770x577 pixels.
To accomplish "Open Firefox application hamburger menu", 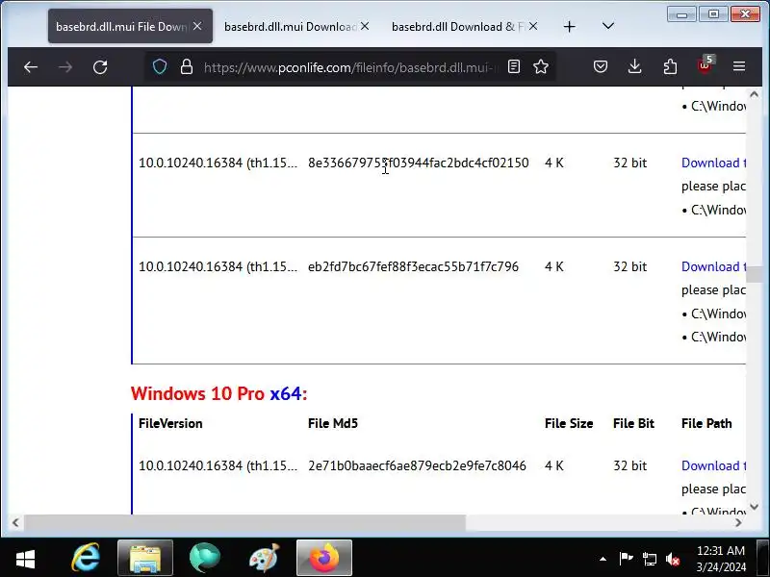I will pyautogui.click(x=739, y=66).
